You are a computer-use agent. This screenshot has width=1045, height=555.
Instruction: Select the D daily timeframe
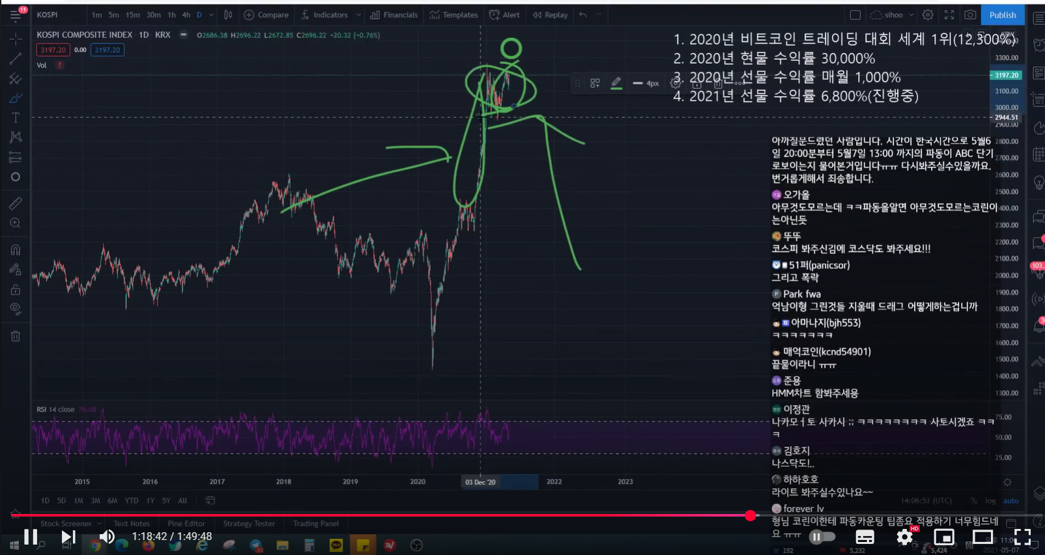[199, 15]
